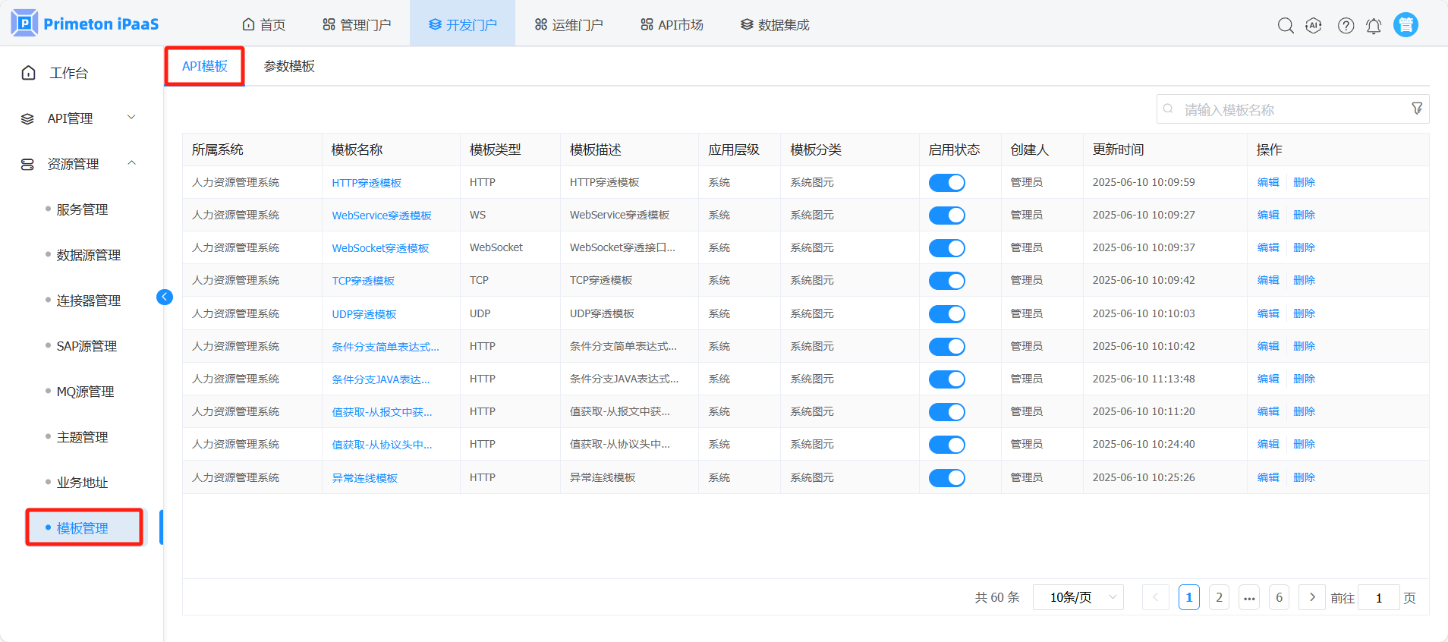Screen dimensions: 1448x642
Task: Turn off the 异常连线模板 status switch
Action: (x=946, y=478)
